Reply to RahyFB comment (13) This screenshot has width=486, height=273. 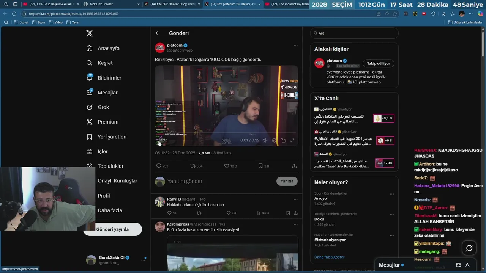pyautogui.click(x=172, y=213)
